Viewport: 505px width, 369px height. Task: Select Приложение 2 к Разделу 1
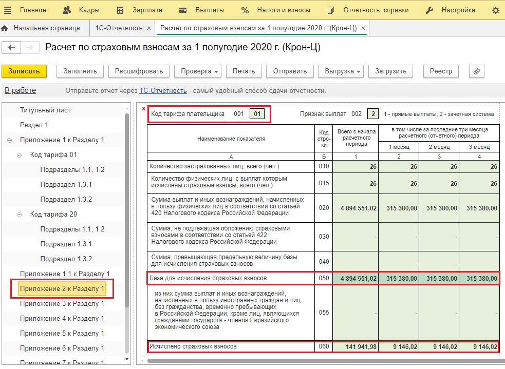click(62, 288)
